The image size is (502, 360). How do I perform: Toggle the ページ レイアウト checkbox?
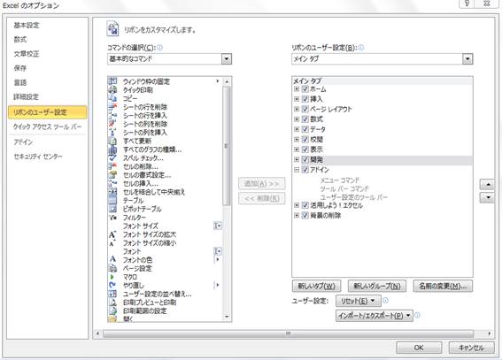pos(305,109)
